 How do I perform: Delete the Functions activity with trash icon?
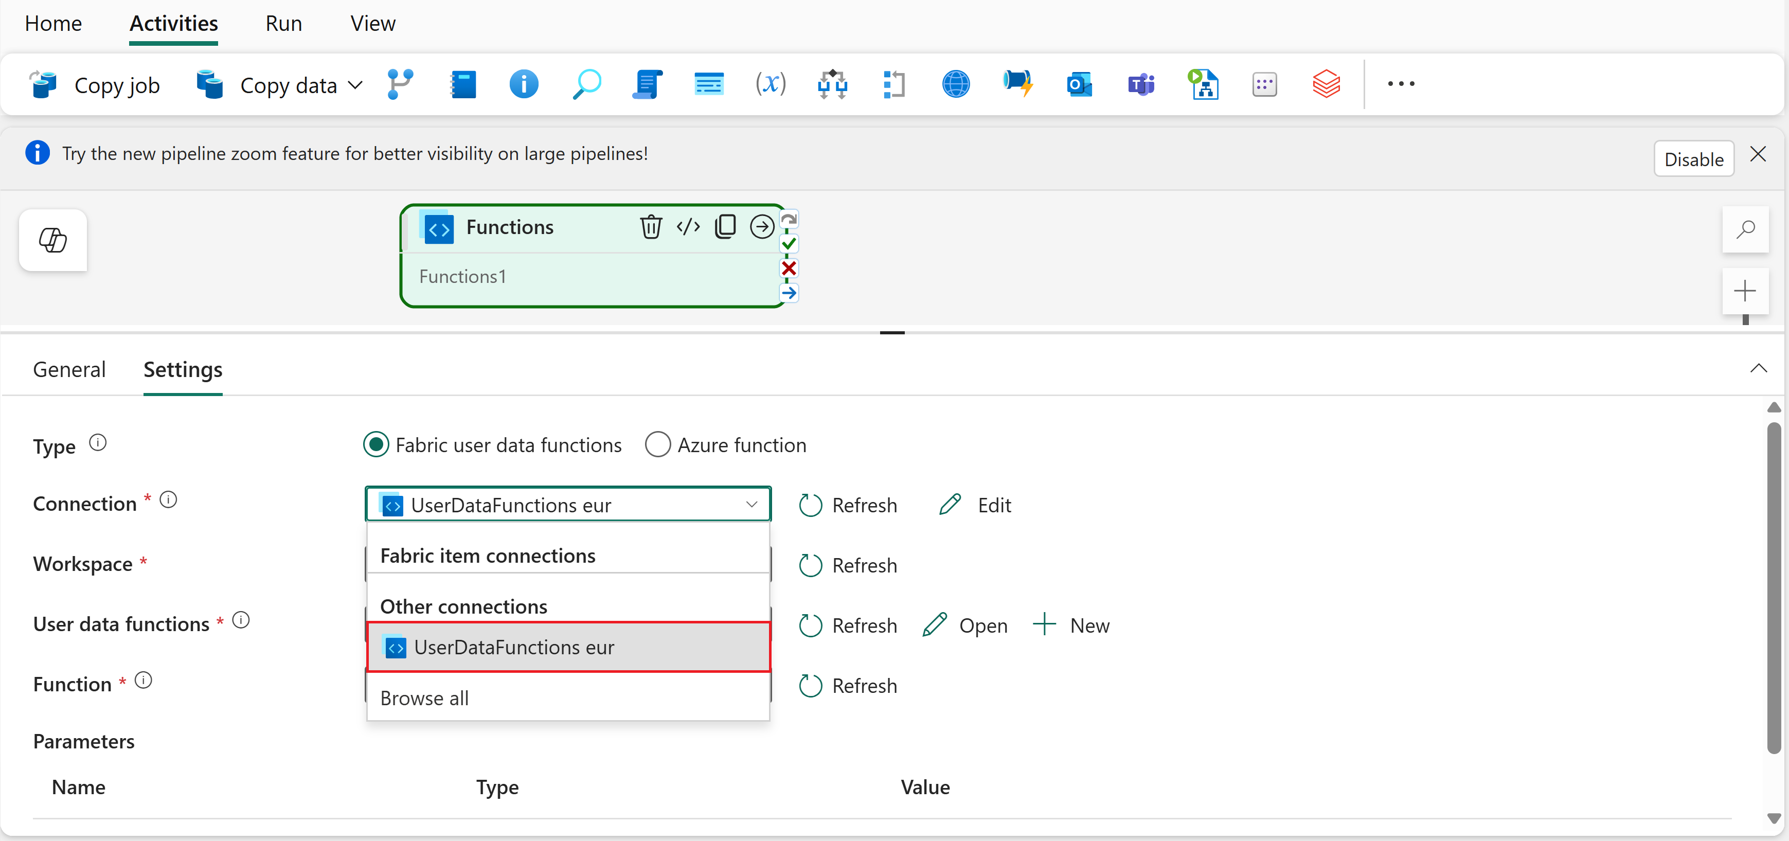pyautogui.click(x=650, y=227)
